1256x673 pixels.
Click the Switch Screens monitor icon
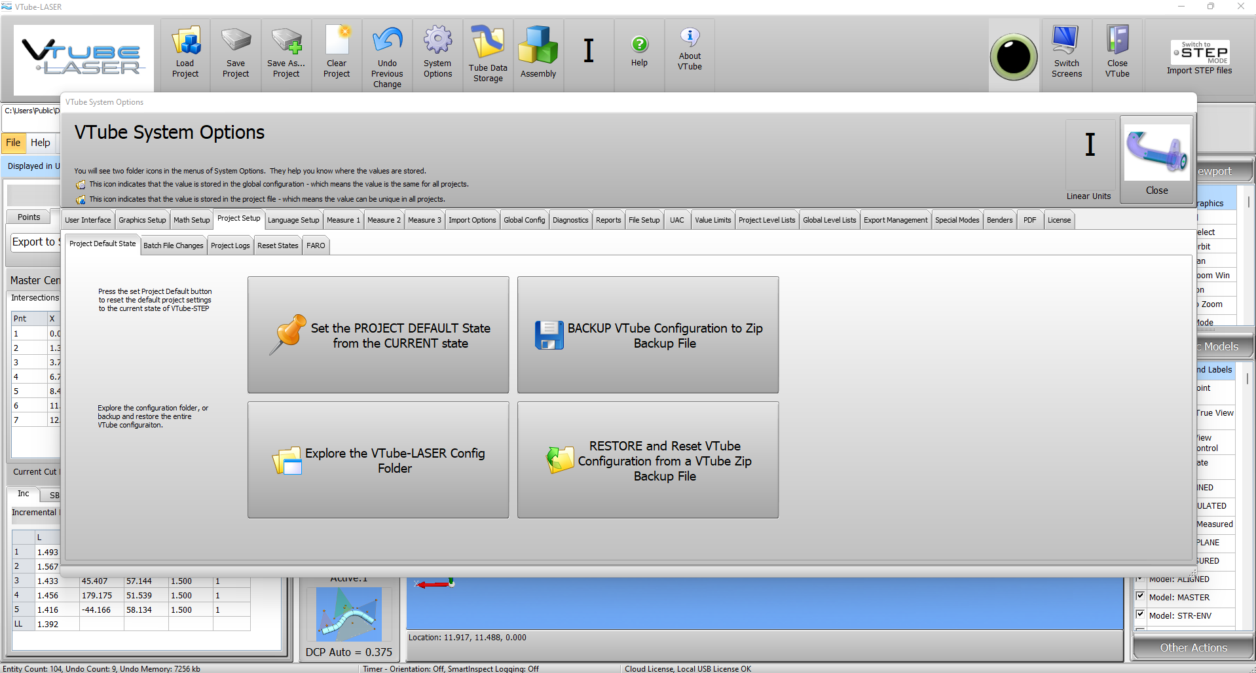(1066, 41)
